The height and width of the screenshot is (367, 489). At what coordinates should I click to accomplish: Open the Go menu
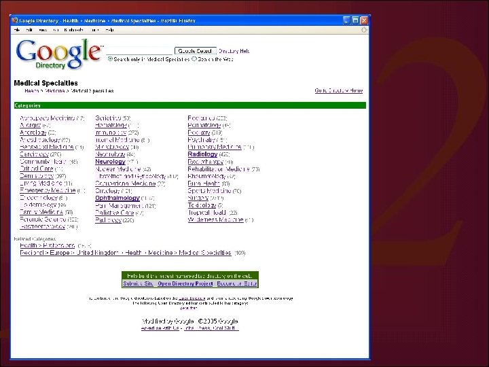[x=56, y=30]
